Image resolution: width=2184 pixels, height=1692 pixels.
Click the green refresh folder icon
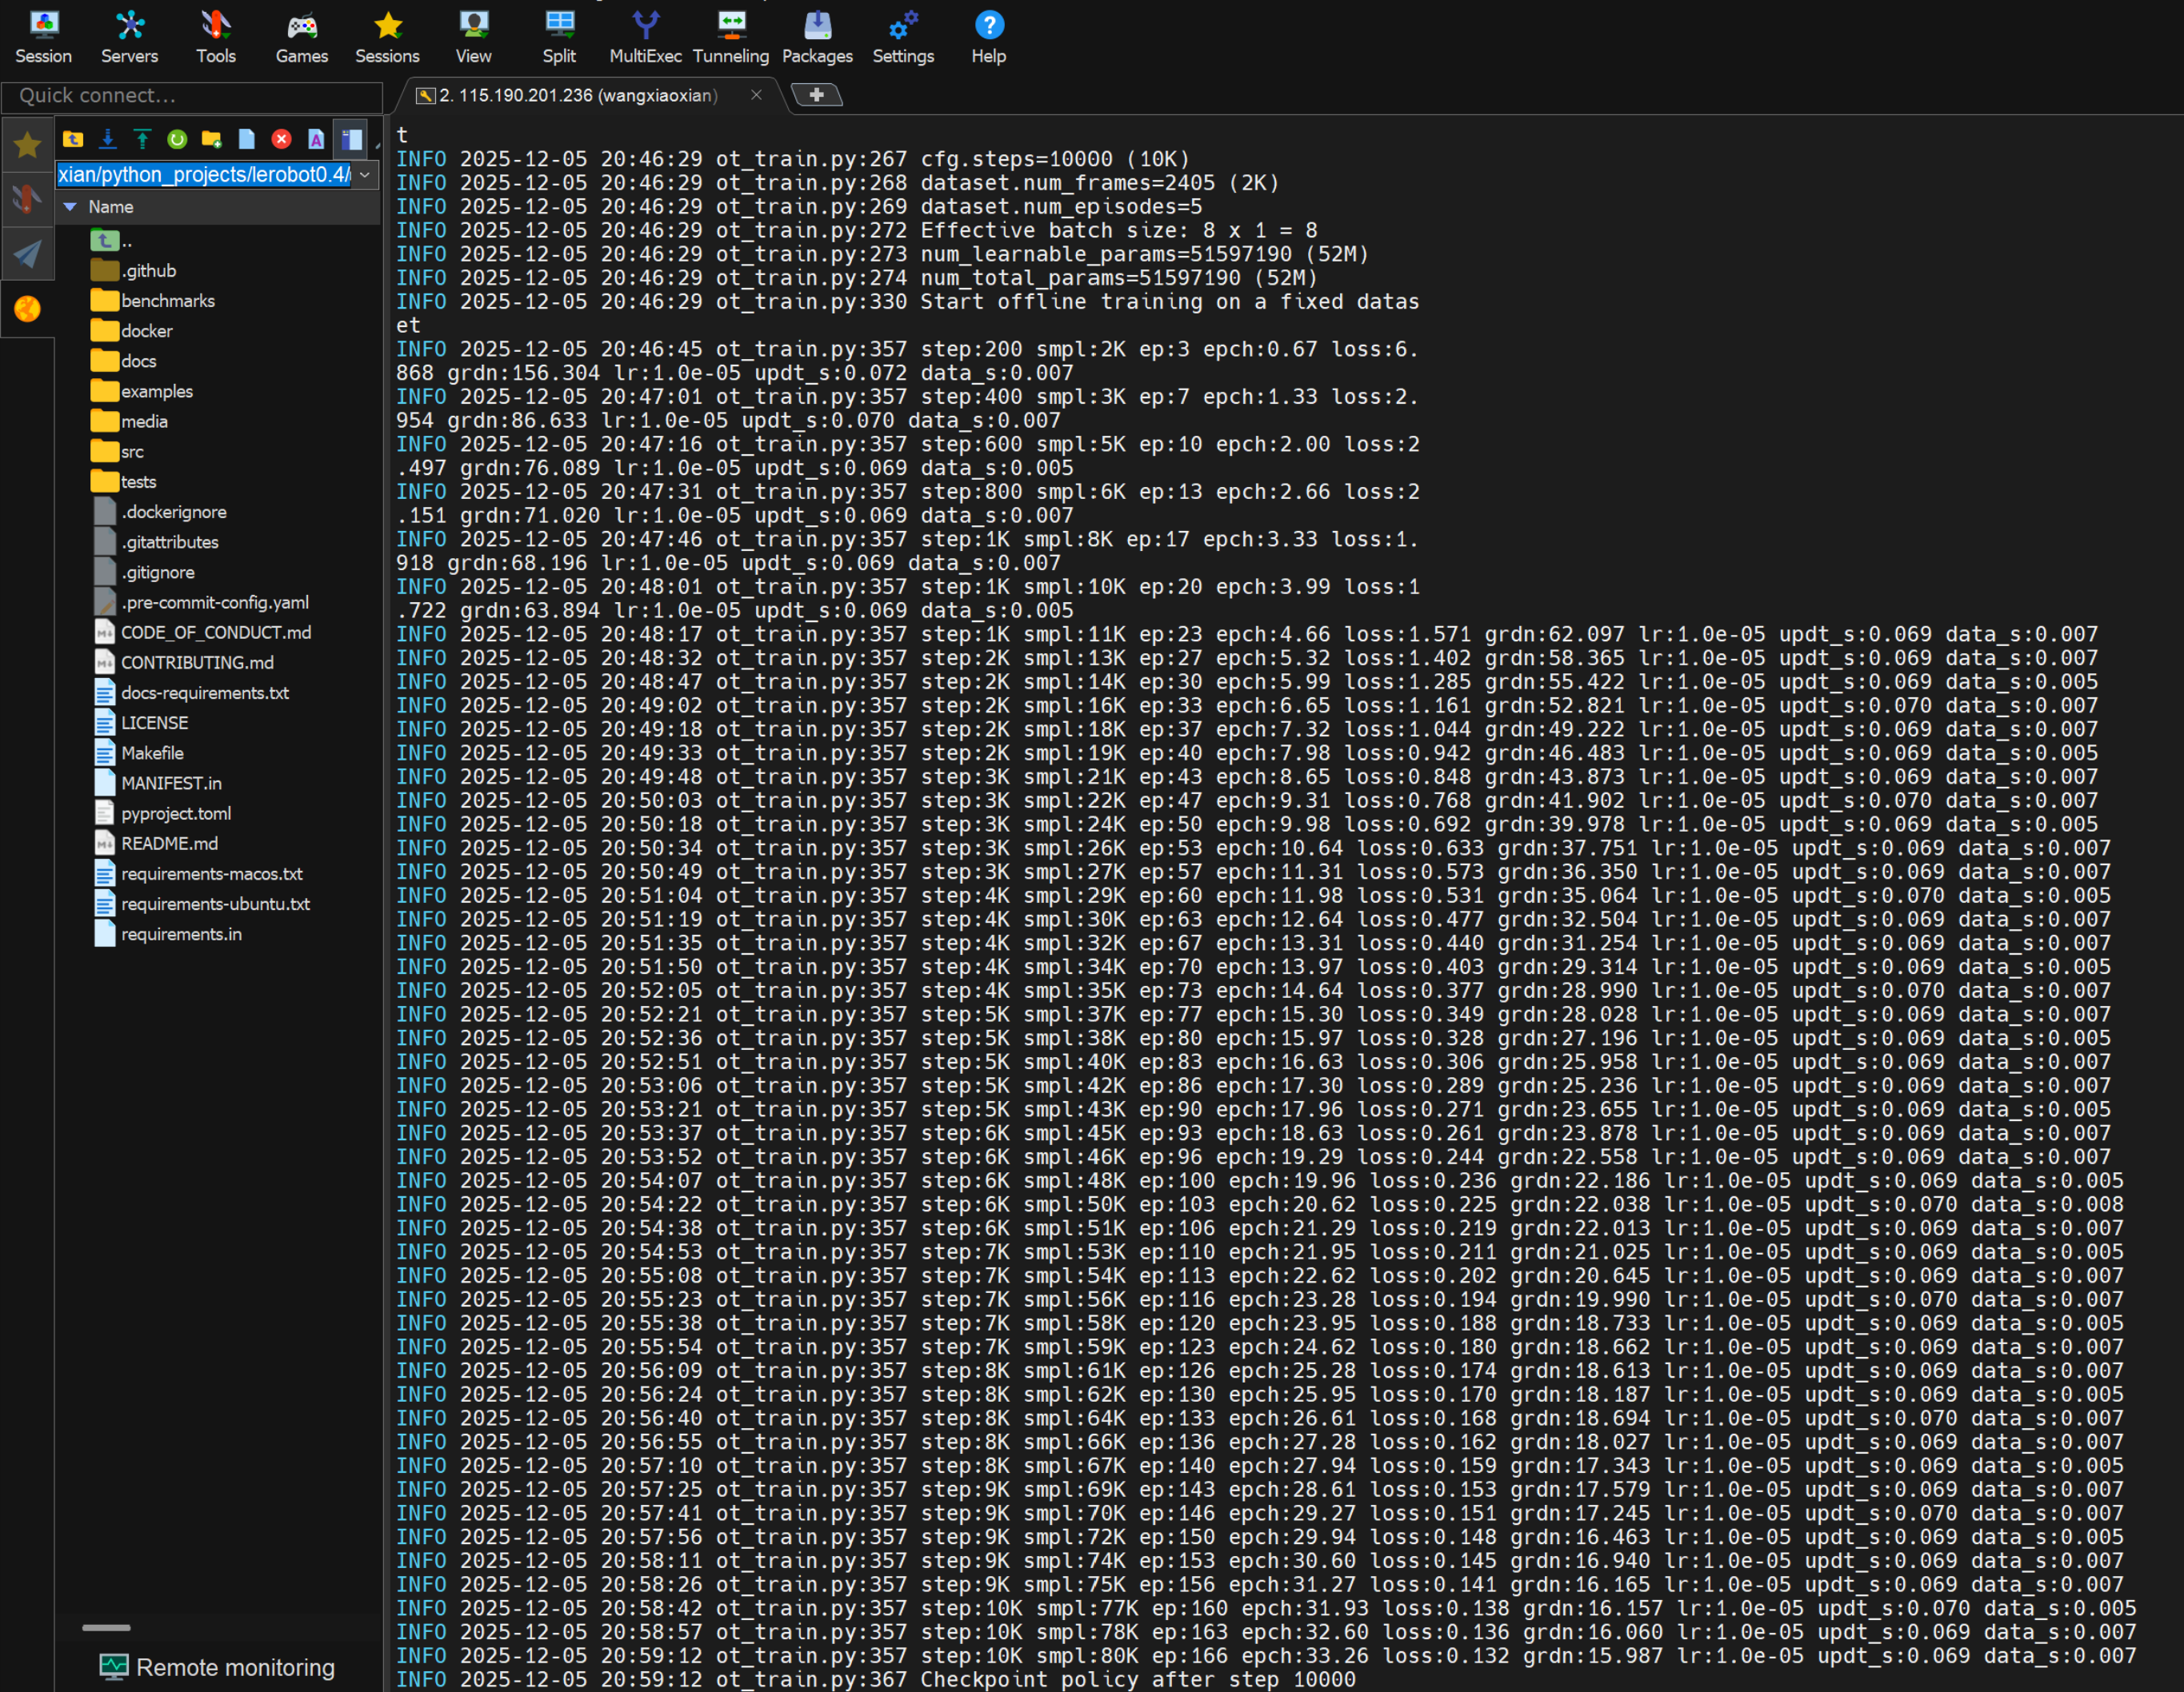pos(177,139)
